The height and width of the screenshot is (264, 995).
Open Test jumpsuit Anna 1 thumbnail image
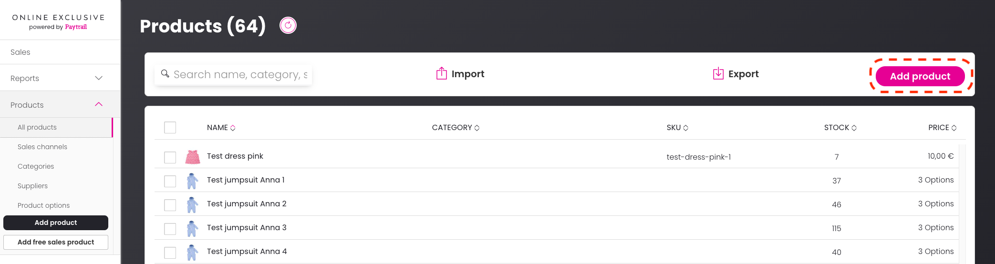click(192, 181)
